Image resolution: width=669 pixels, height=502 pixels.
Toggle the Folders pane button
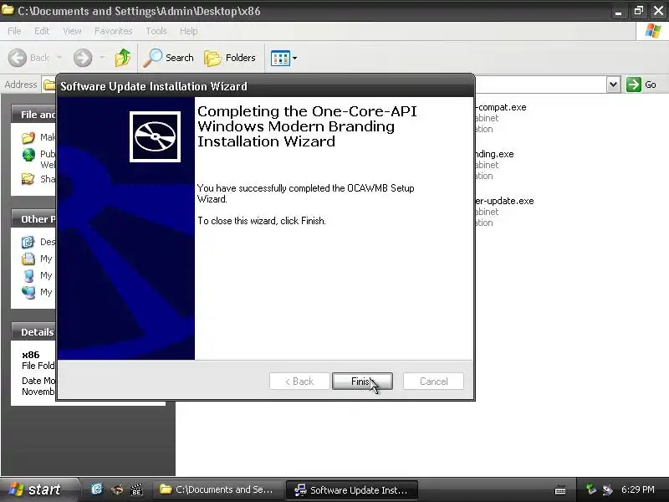click(x=230, y=58)
